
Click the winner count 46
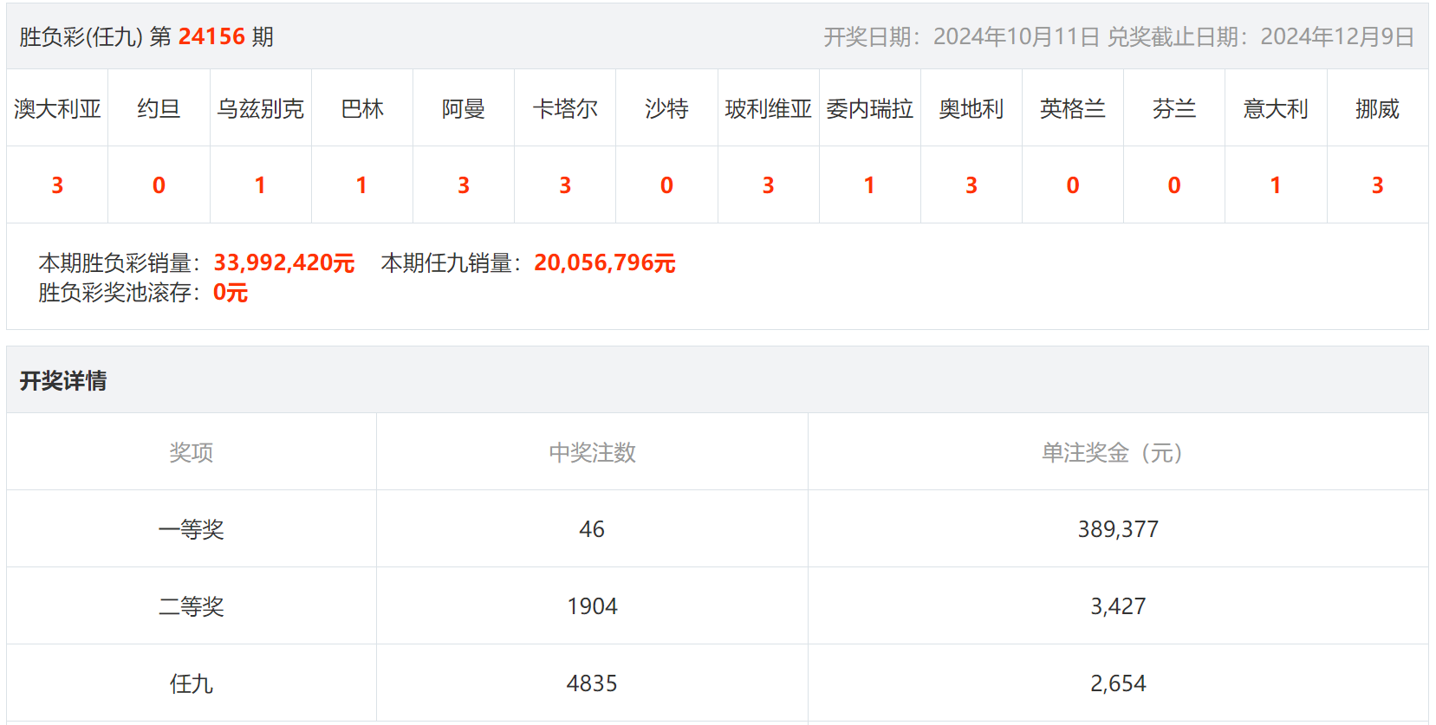(592, 529)
